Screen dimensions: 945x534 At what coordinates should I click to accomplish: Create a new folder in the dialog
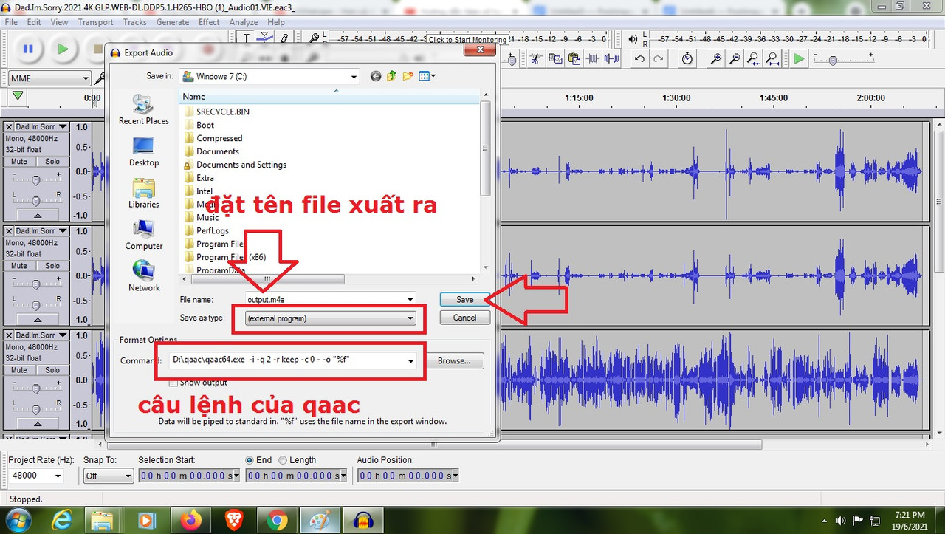click(x=408, y=76)
